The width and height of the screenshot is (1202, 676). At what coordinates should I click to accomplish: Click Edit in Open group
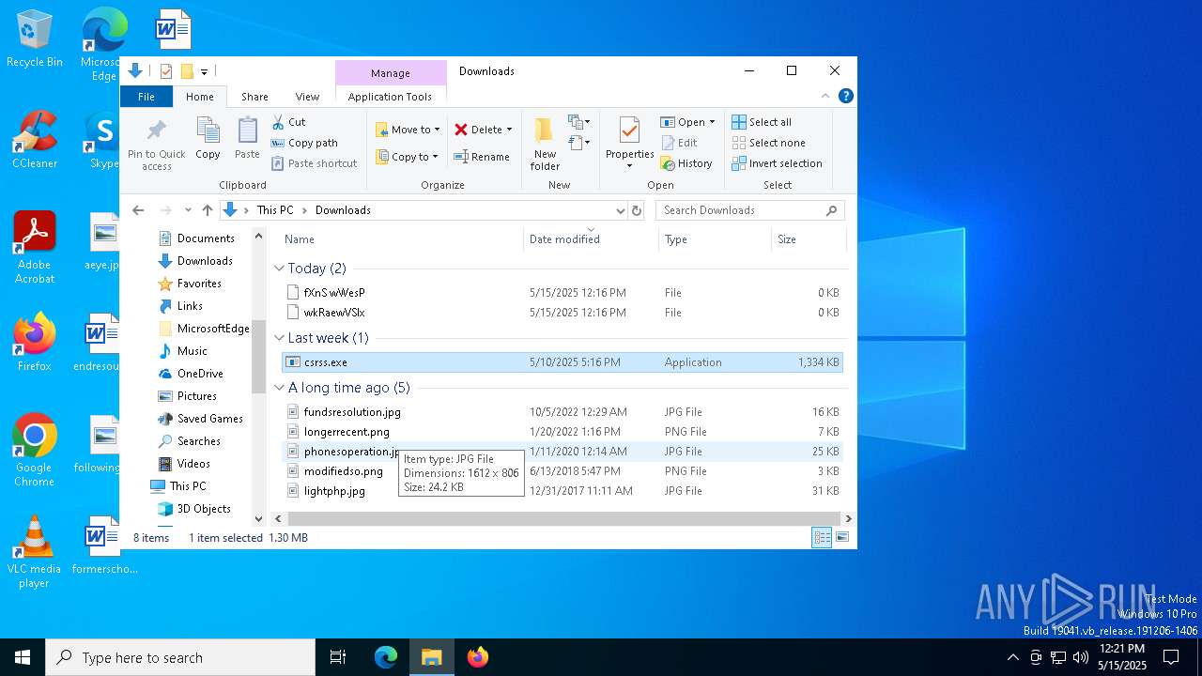pyautogui.click(x=679, y=143)
